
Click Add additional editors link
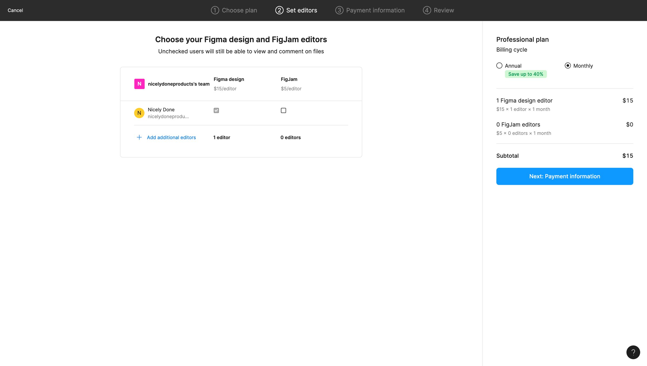coord(171,137)
